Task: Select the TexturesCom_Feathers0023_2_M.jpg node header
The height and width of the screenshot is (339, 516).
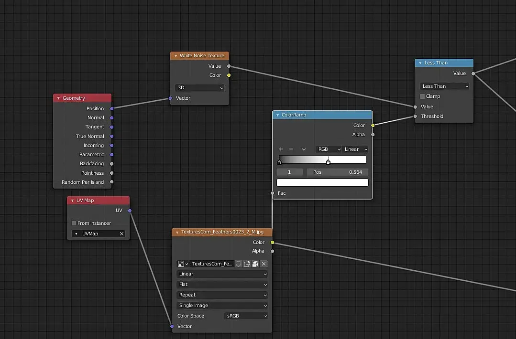Action: [x=222, y=232]
